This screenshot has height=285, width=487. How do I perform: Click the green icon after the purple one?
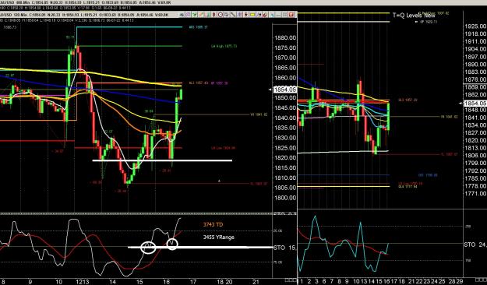[195, 15]
